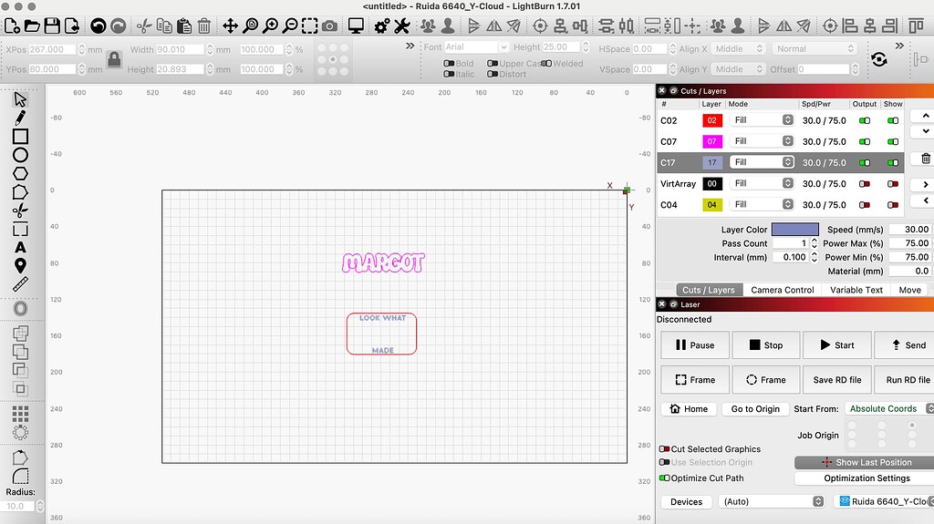This screenshot has width=934, height=524.
Task: Enable Cut Selected Graphics
Action: pyautogui.click(x=664, y=449)
